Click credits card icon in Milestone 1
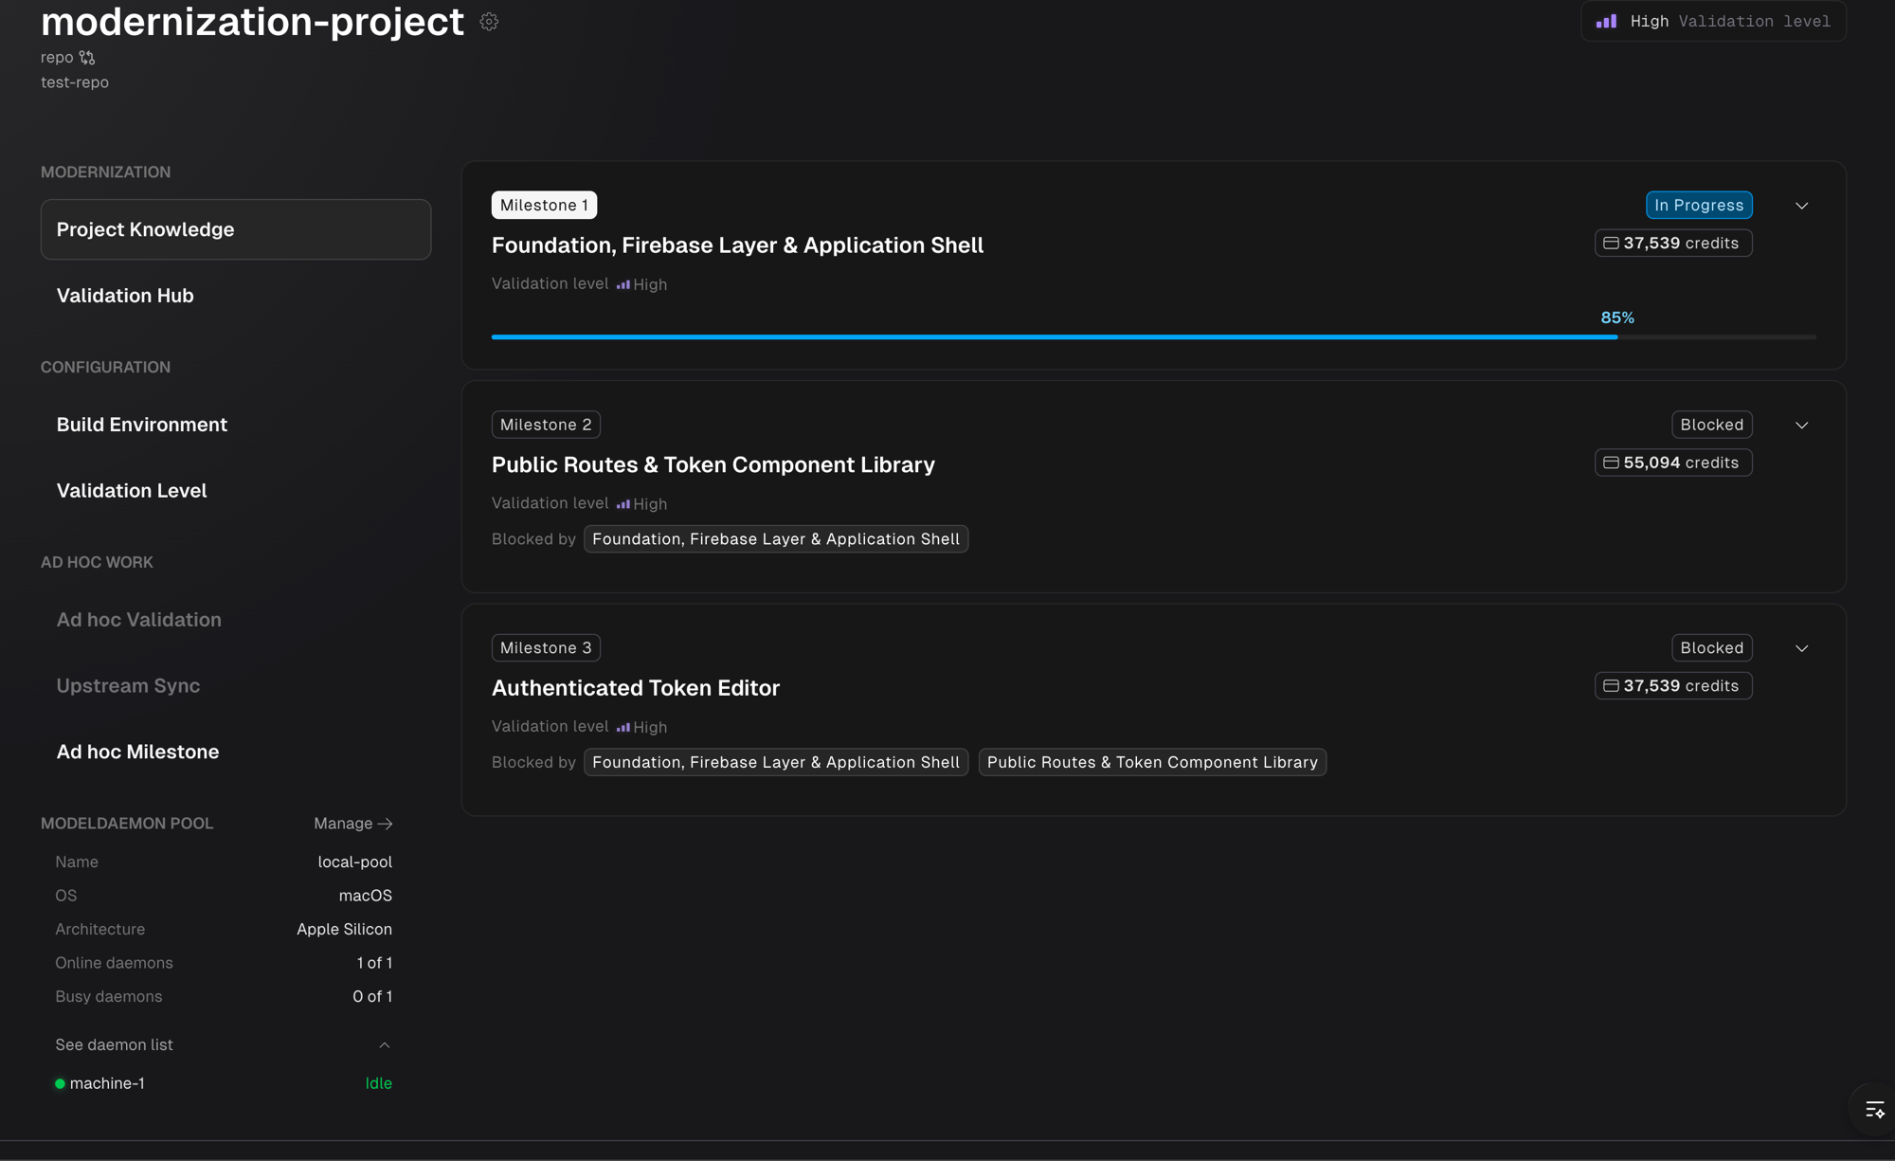Screen dimensions: 1895x1161 [x=1611, y=244]
